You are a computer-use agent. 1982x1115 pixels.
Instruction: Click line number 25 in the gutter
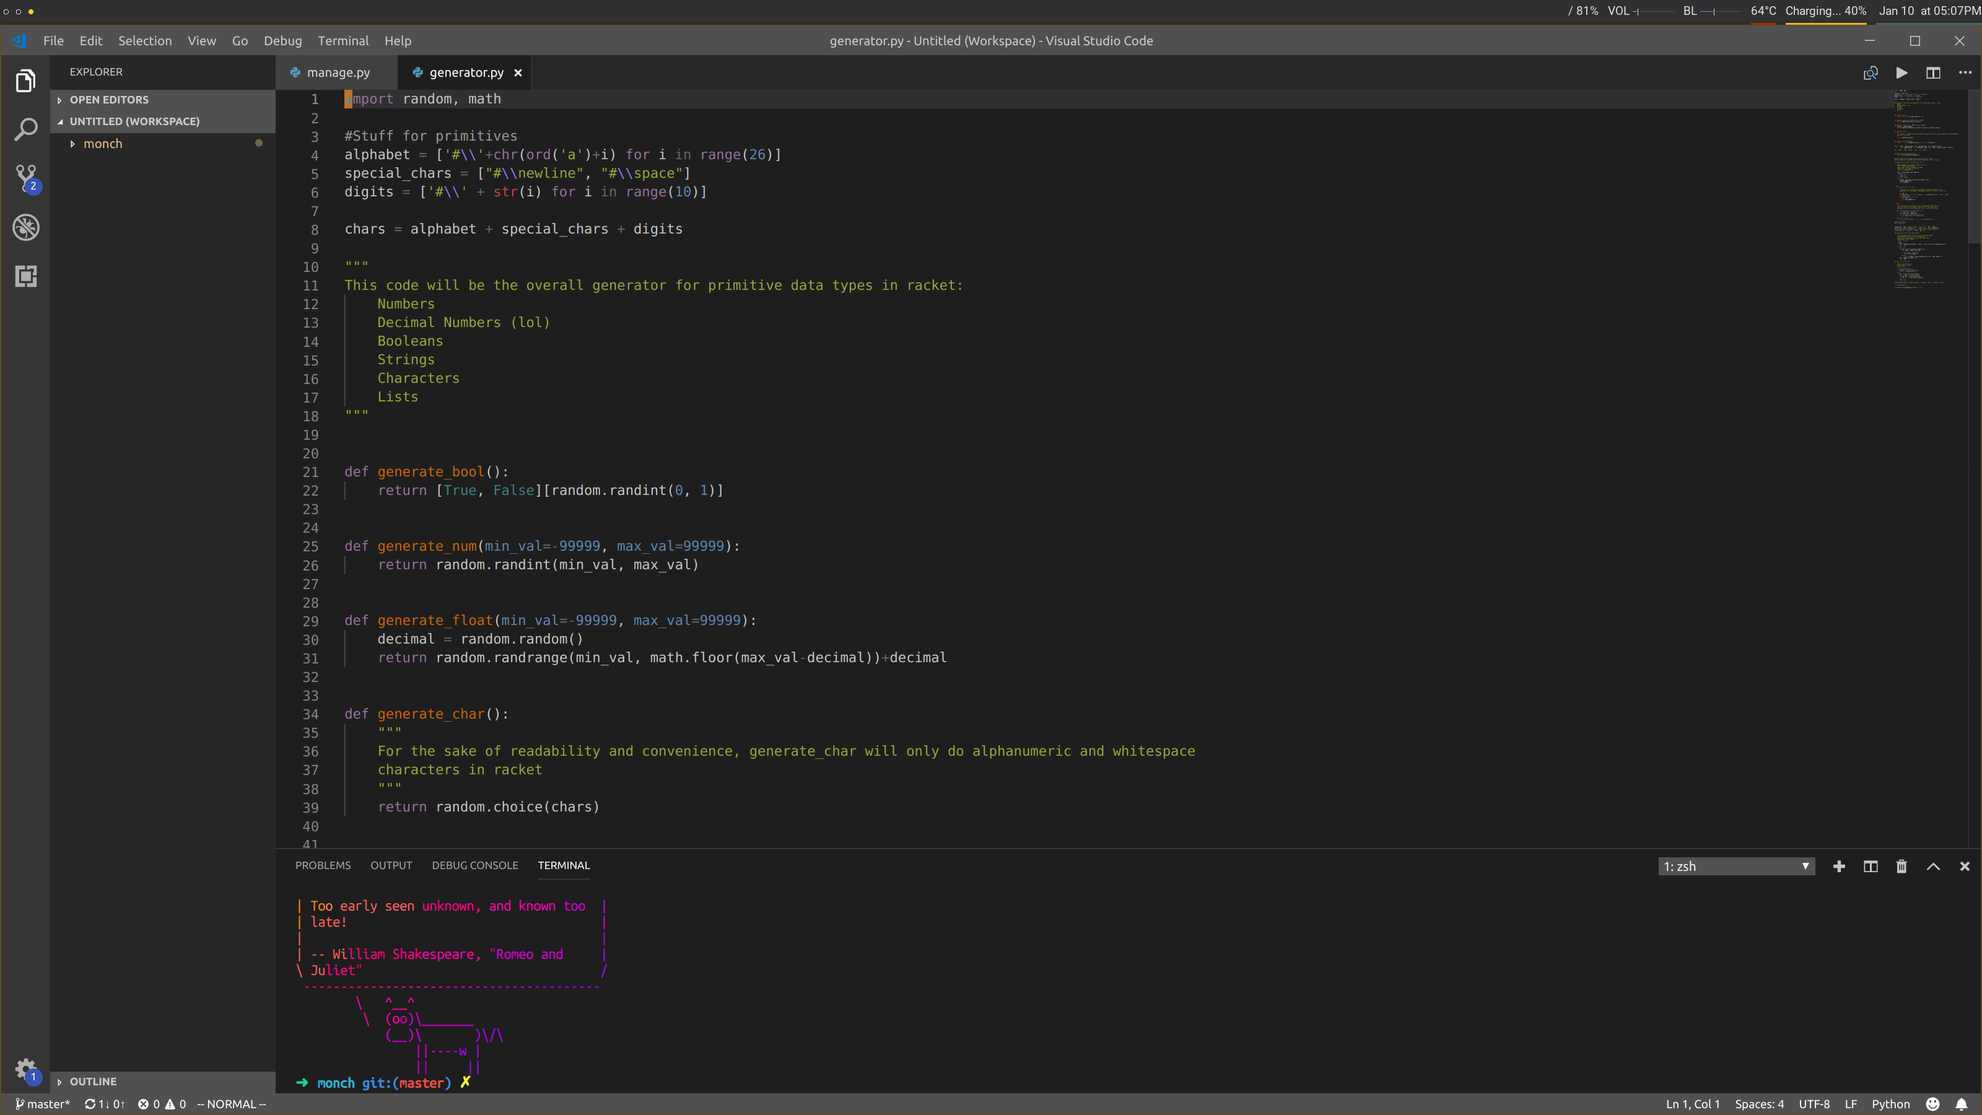[x=310, y=546]
